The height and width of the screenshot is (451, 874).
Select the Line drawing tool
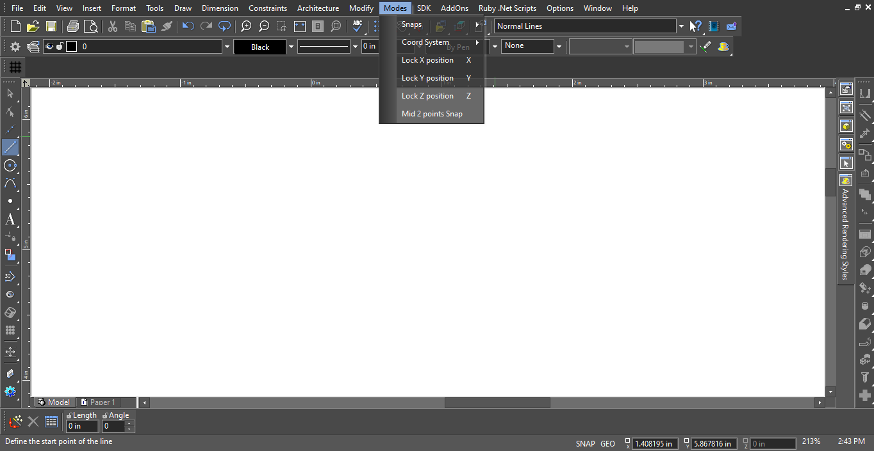[10, 147]
